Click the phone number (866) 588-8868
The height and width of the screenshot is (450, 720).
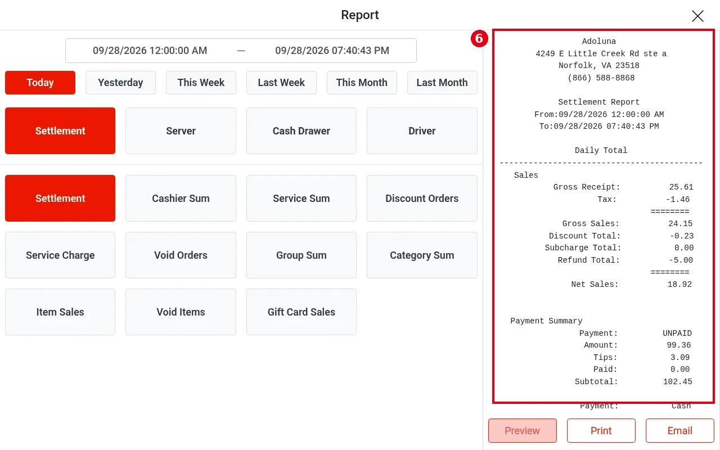(601, 78)
